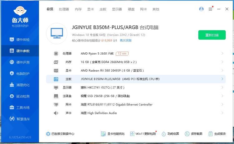Click the green 重新扫描 button
The width and height of the screenshot is (234, 144).
point(212,35)
